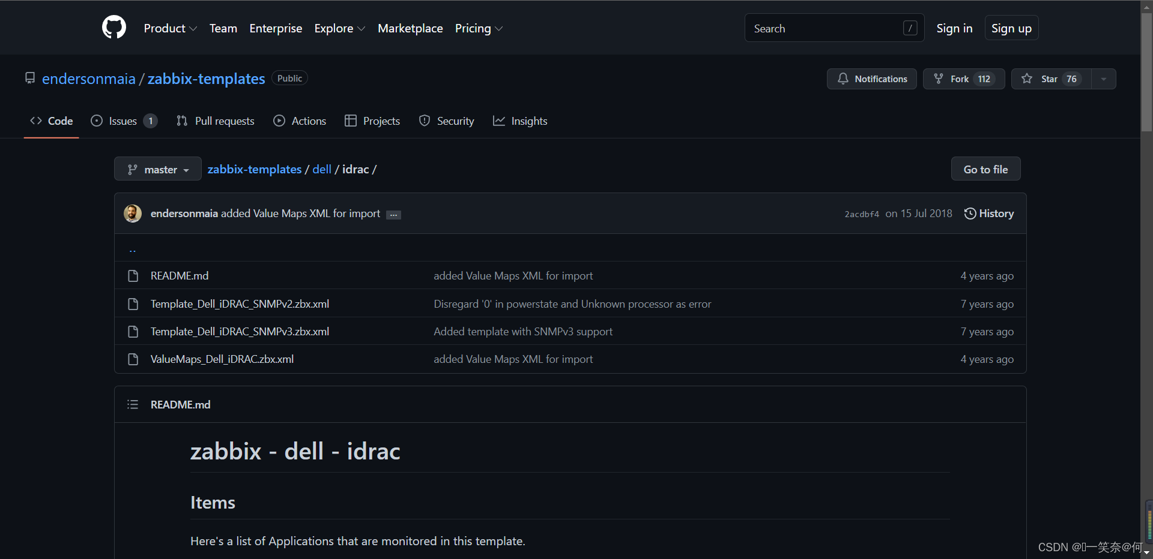The image size is (1153, 559).
Task: Open the star list dropdown arrow
Action: tap(1104, 79)
